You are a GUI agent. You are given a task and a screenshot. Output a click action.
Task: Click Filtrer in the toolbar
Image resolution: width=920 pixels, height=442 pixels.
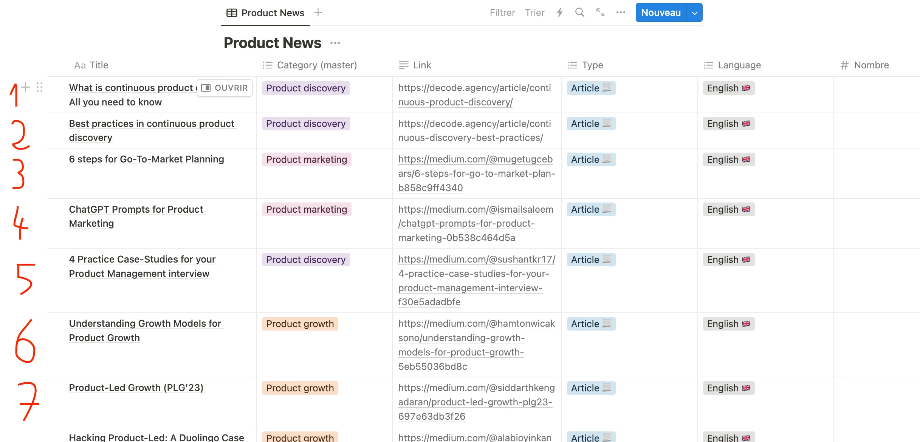(x=502, y=13)
